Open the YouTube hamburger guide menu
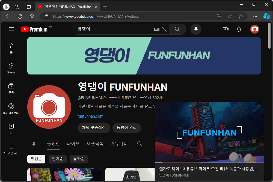Viewport: 273px width, 182px height. pos(11,29)
